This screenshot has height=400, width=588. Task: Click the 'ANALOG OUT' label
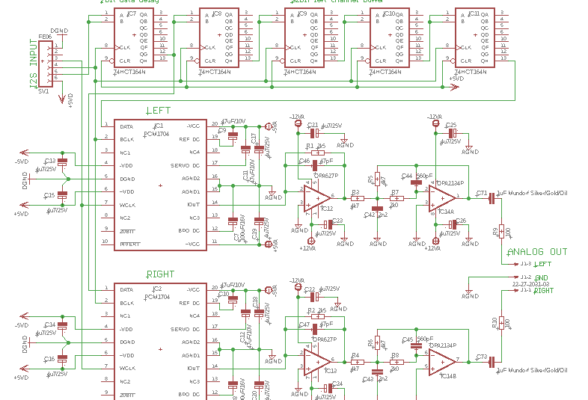[537, 251]
